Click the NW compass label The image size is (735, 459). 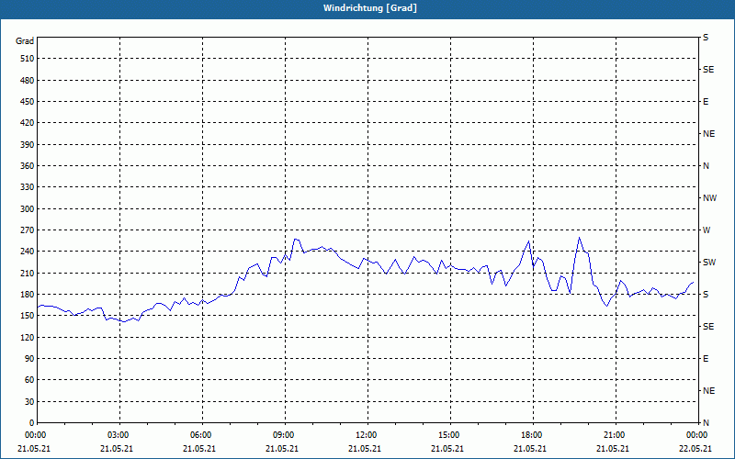tap(709, 198)
